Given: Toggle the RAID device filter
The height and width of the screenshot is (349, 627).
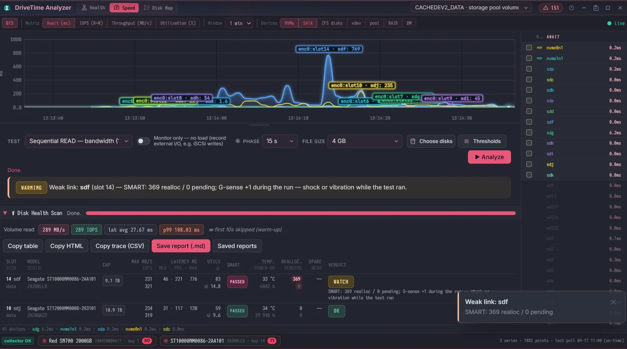Looking at the screenshot, I should point(393,23).
